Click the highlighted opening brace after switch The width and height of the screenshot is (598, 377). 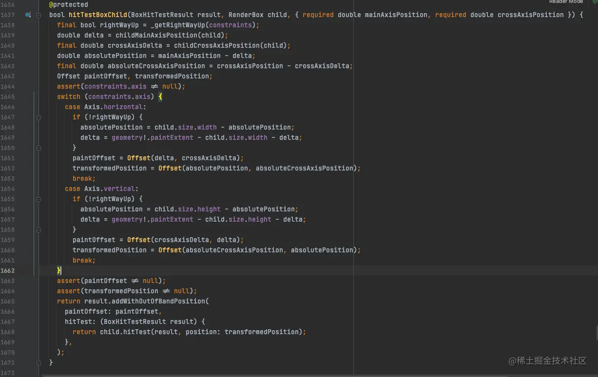160,97
